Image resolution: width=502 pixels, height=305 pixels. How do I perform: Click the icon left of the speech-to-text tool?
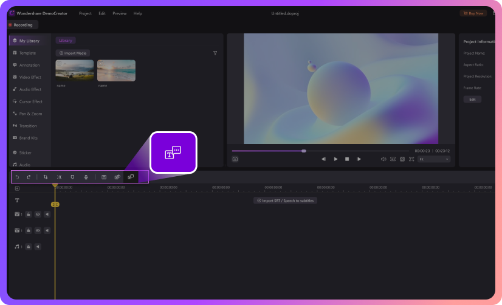(x=117, y=177)
